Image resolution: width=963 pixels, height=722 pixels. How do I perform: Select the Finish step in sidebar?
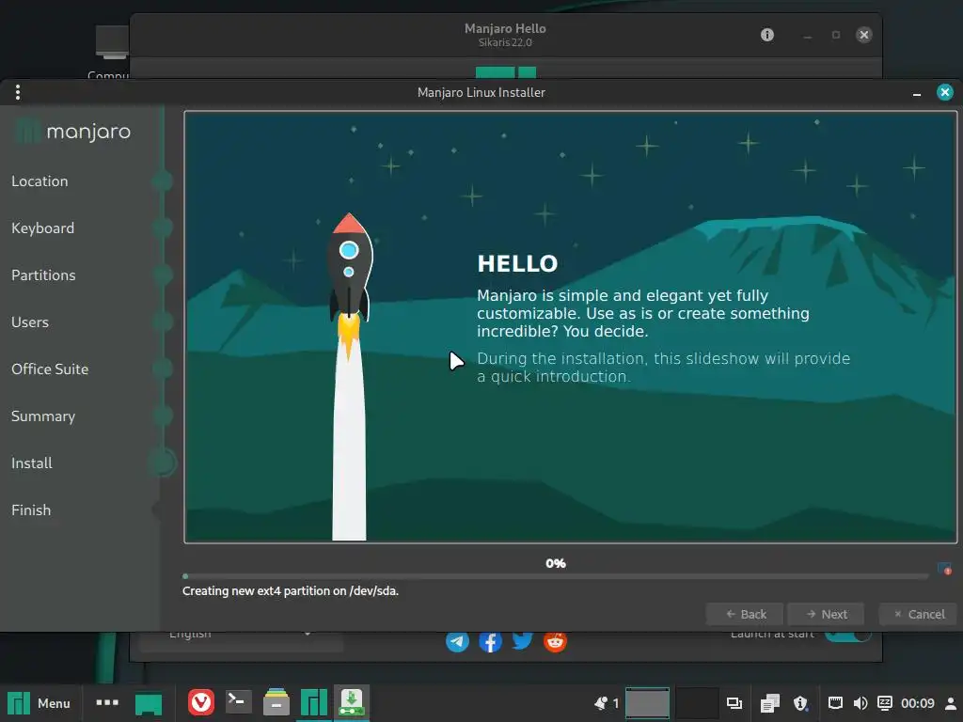(31, 510)
